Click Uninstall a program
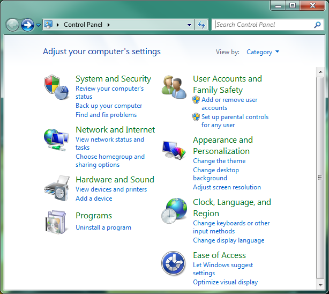 tap(103, 227)
